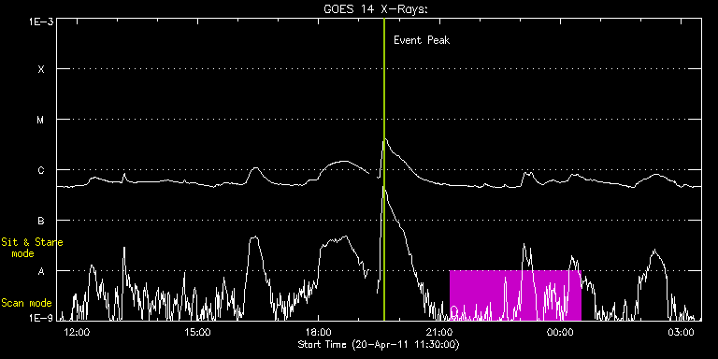Select the Sit & Stare mode label

32,248
